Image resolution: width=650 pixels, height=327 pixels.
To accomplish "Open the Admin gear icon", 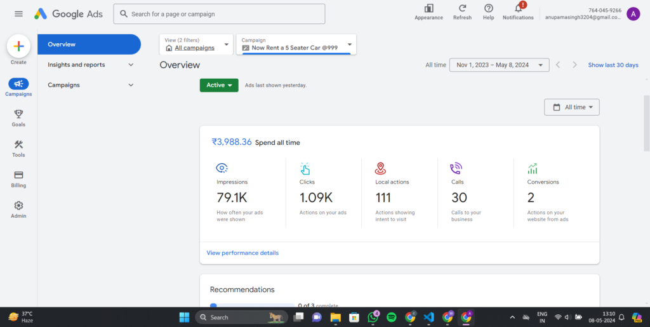I will [18, 206].
